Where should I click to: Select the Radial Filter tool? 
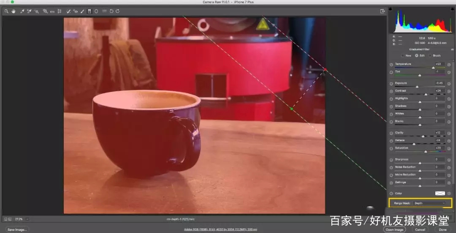96,11
